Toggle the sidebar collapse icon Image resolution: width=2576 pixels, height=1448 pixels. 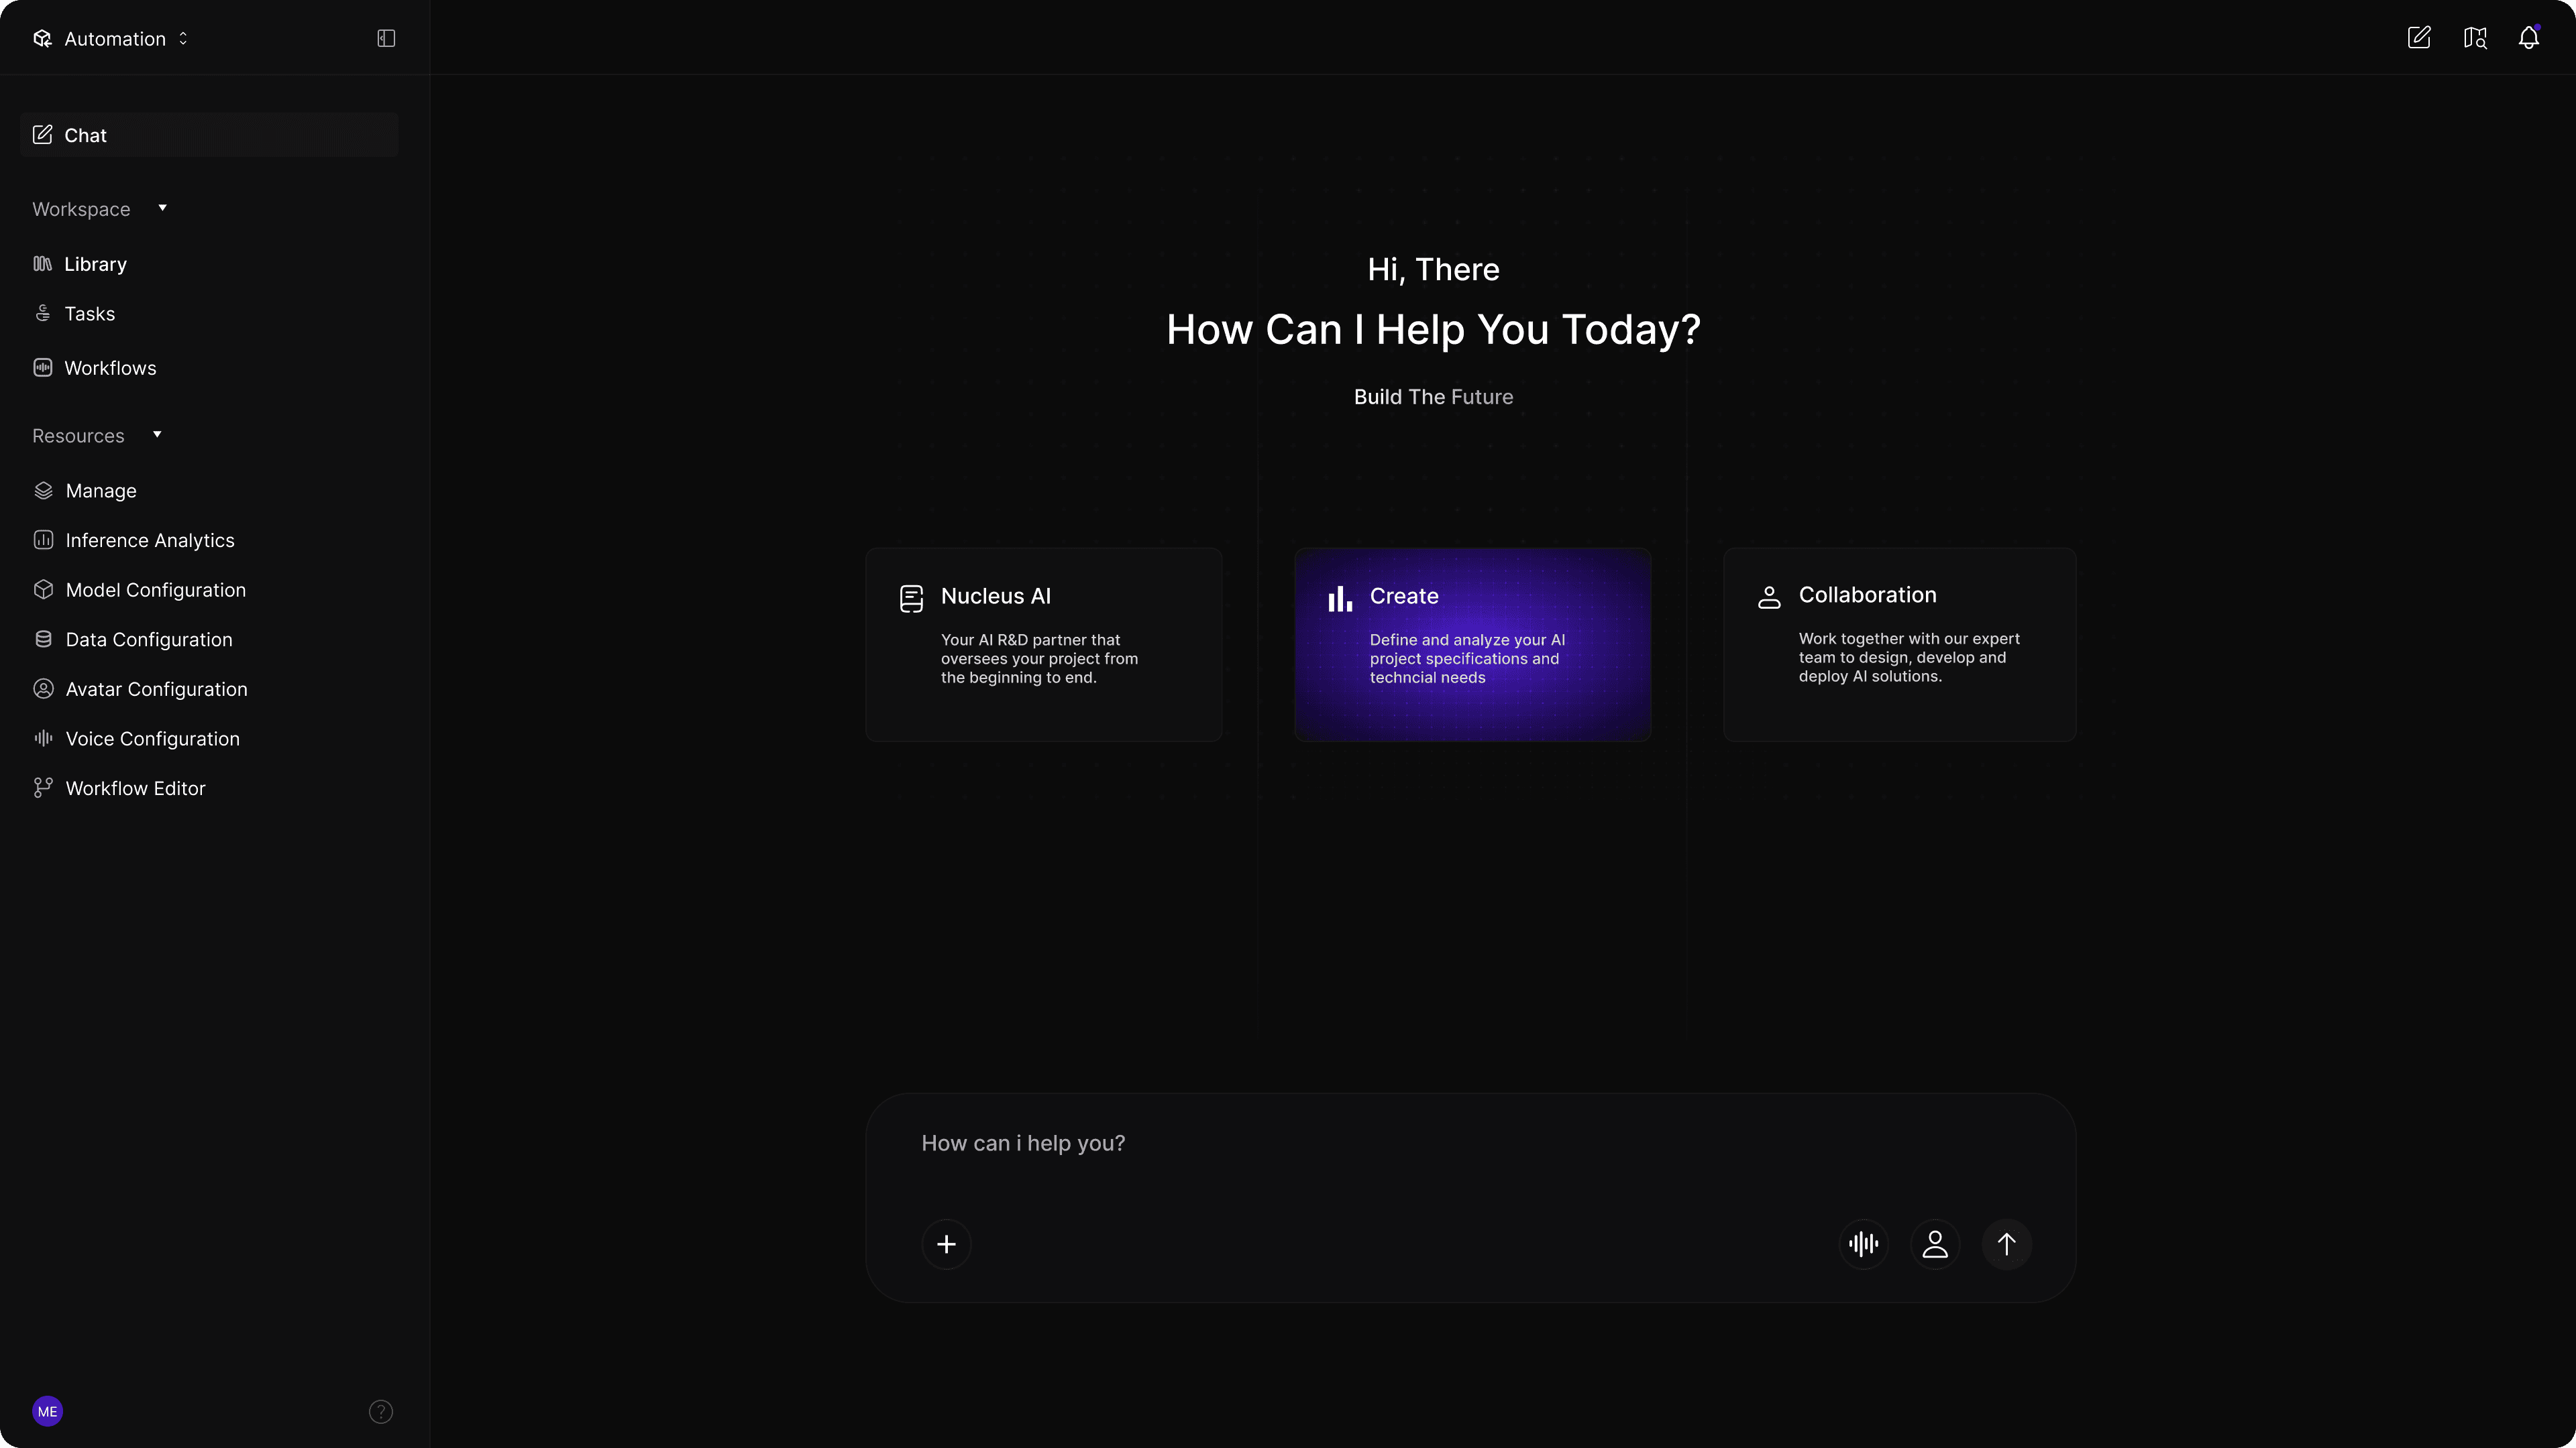(x=386, y=38)
